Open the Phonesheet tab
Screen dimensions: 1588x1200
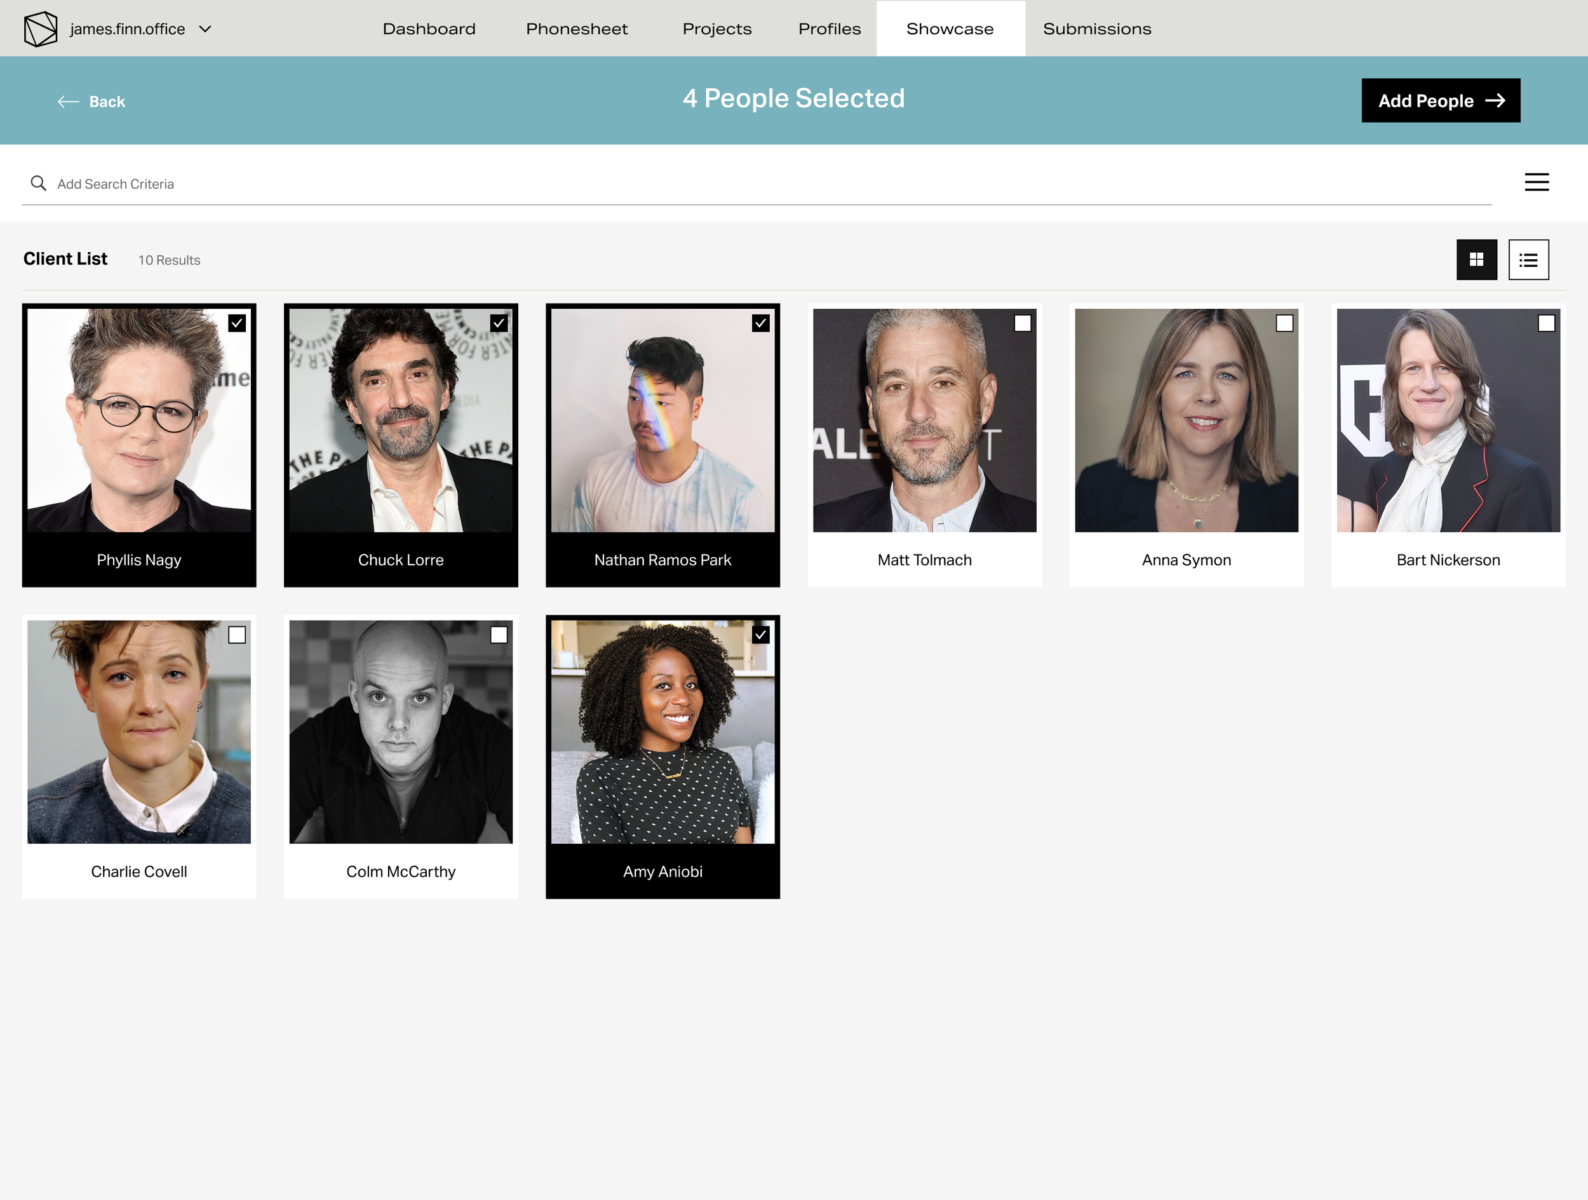pos(577,29)
